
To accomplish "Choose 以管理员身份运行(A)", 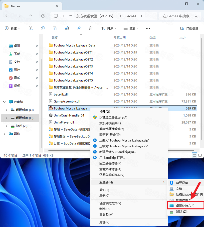I will click(x=129, y=117).
